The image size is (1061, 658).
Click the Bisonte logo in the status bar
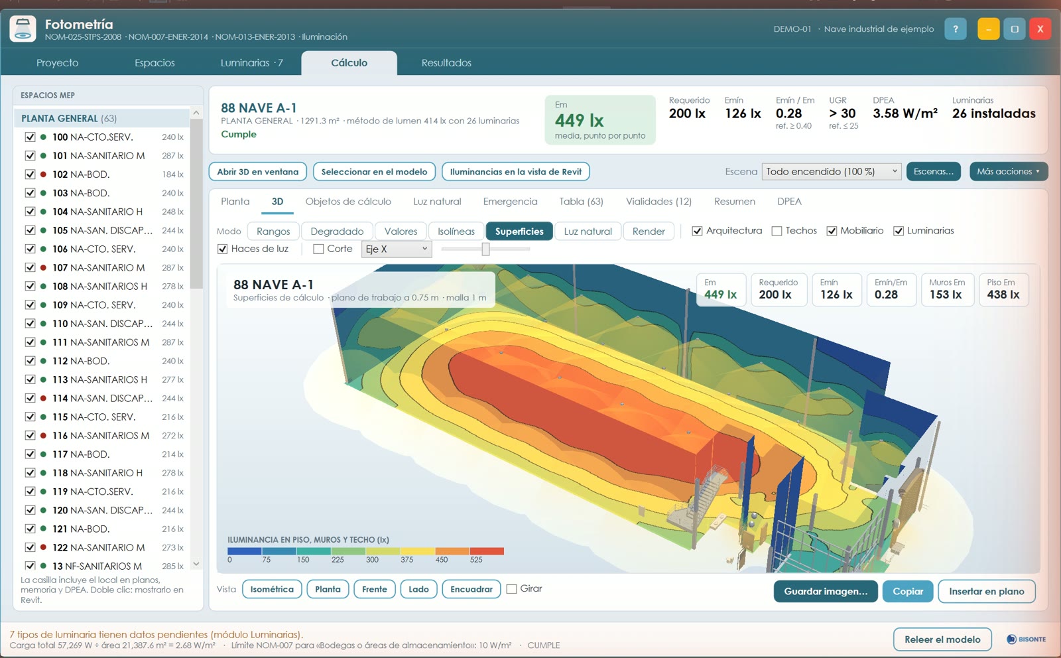coord(1026,639)
